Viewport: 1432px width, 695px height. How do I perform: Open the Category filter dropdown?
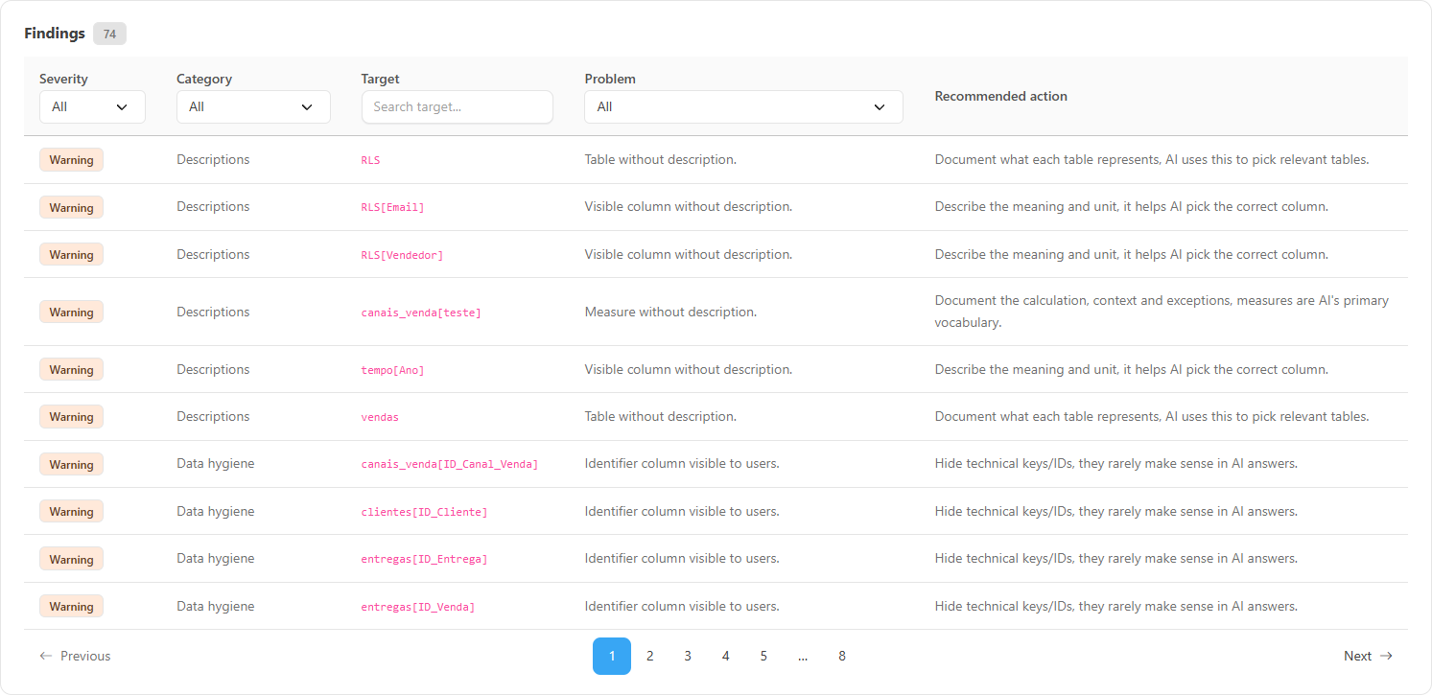pos(253,106)
